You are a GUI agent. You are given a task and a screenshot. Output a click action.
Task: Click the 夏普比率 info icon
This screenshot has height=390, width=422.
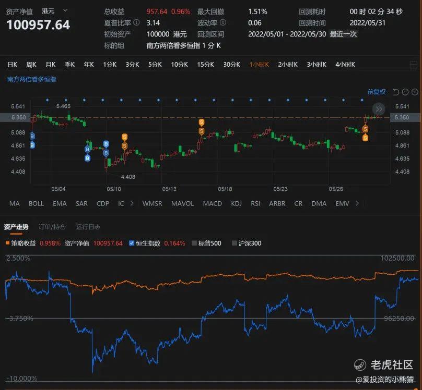tap(136, 22)
